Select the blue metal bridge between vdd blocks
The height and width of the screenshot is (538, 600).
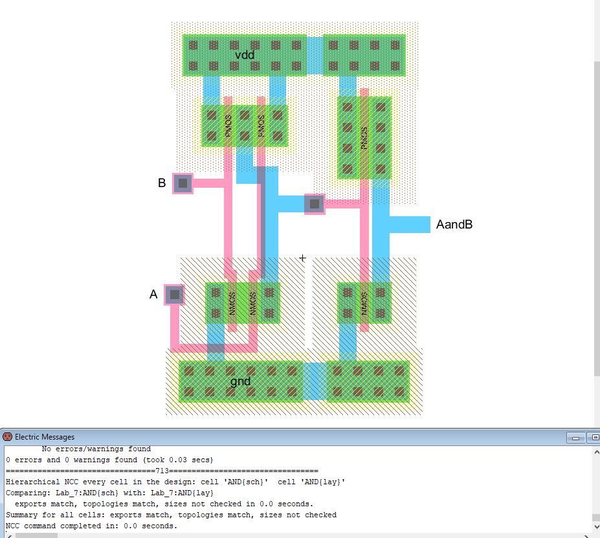tap(315, 56)
